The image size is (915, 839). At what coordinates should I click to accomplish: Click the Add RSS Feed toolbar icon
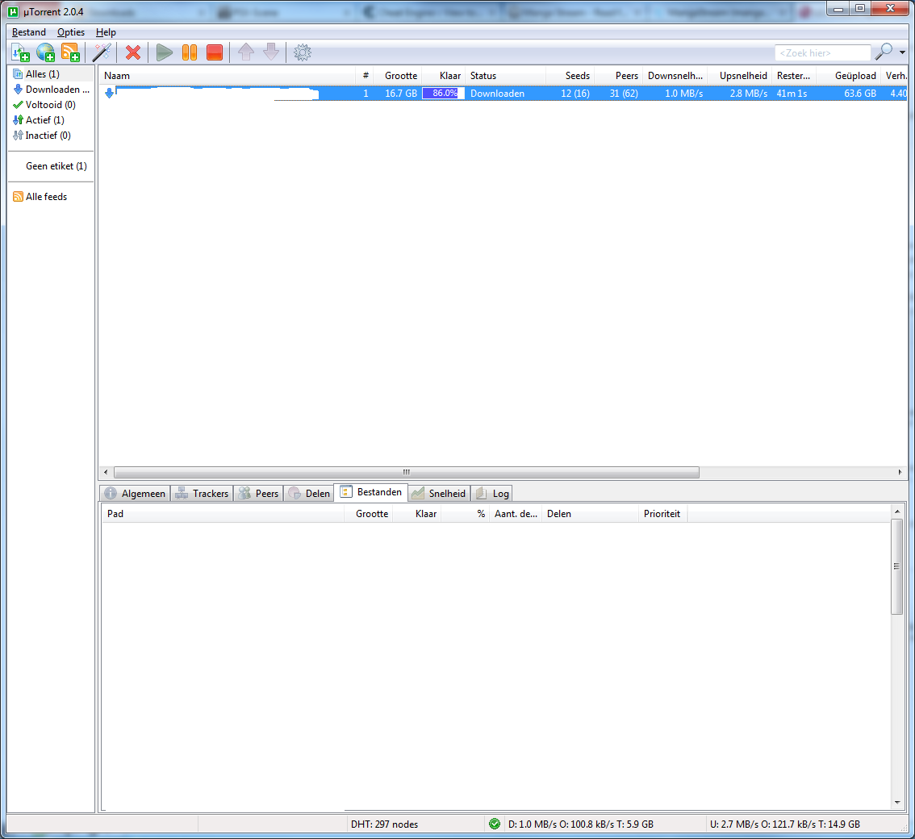[71, 52]
